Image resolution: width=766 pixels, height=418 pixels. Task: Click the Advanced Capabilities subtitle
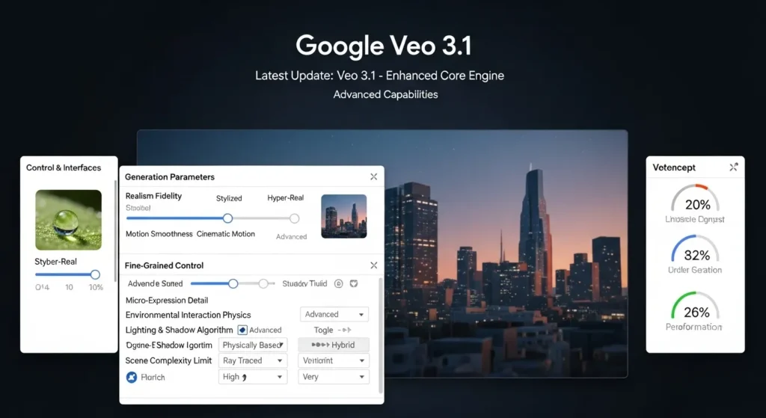coord(385,94)
